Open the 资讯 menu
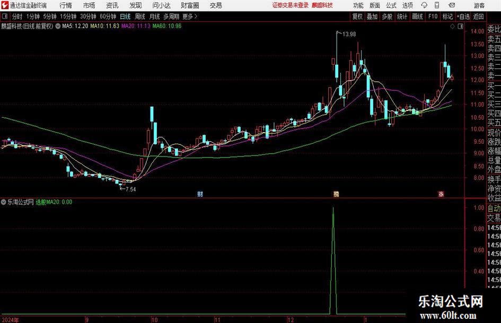The image size is (501, 323). click(112, 5)
